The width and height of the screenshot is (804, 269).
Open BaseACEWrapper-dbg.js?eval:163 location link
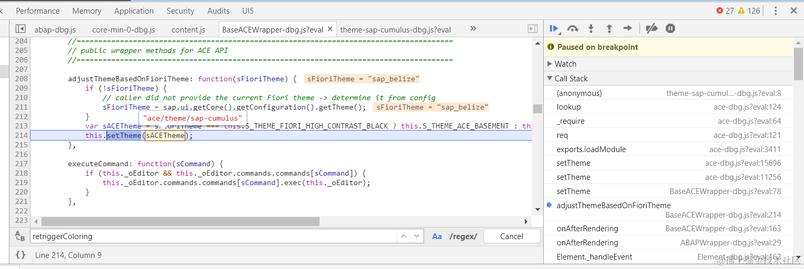point(723,228)
